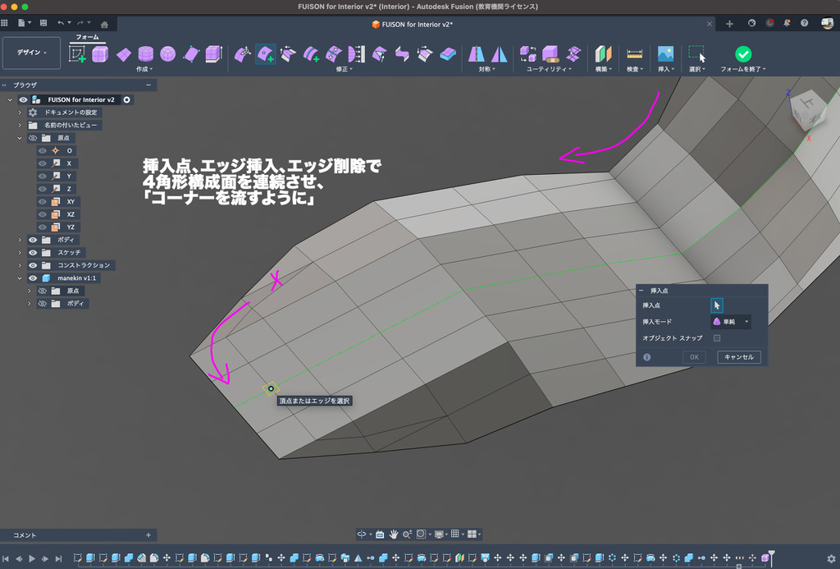Click the green Finish Form checkmark icon
The width and height of the screenshot is (840, 569).
click(x=742, y=54)
